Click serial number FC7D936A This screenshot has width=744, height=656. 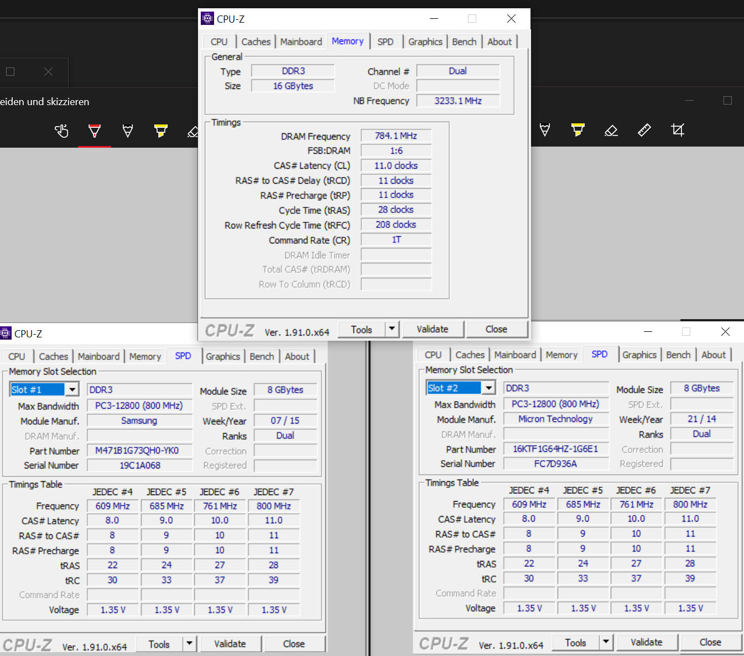point(556,464)
